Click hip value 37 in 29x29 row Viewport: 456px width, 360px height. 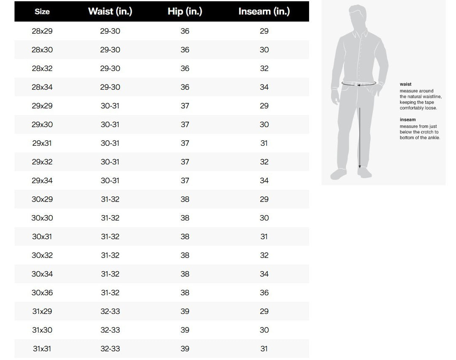point(185,106)
